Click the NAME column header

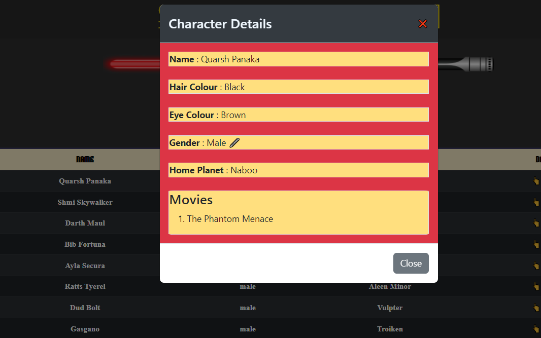pyautogui.click(x=85, y=159)
